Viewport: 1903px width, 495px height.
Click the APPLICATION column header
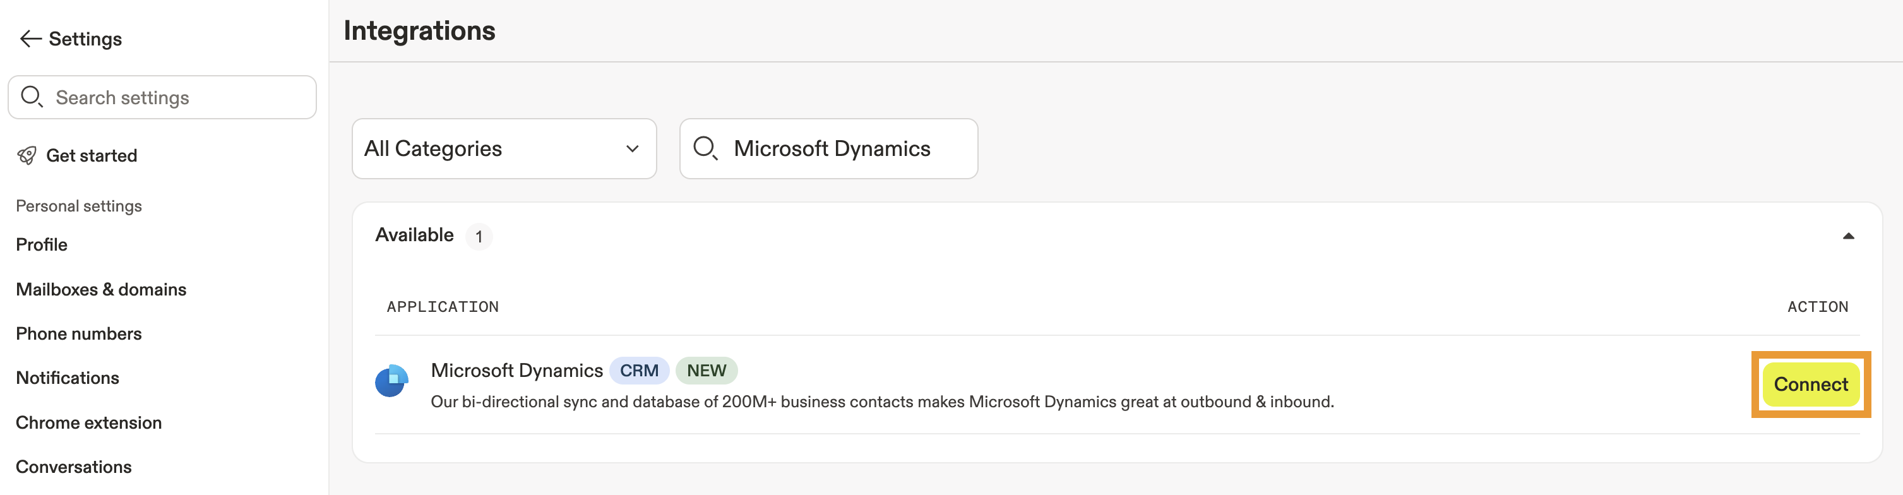tap(443, 307)
